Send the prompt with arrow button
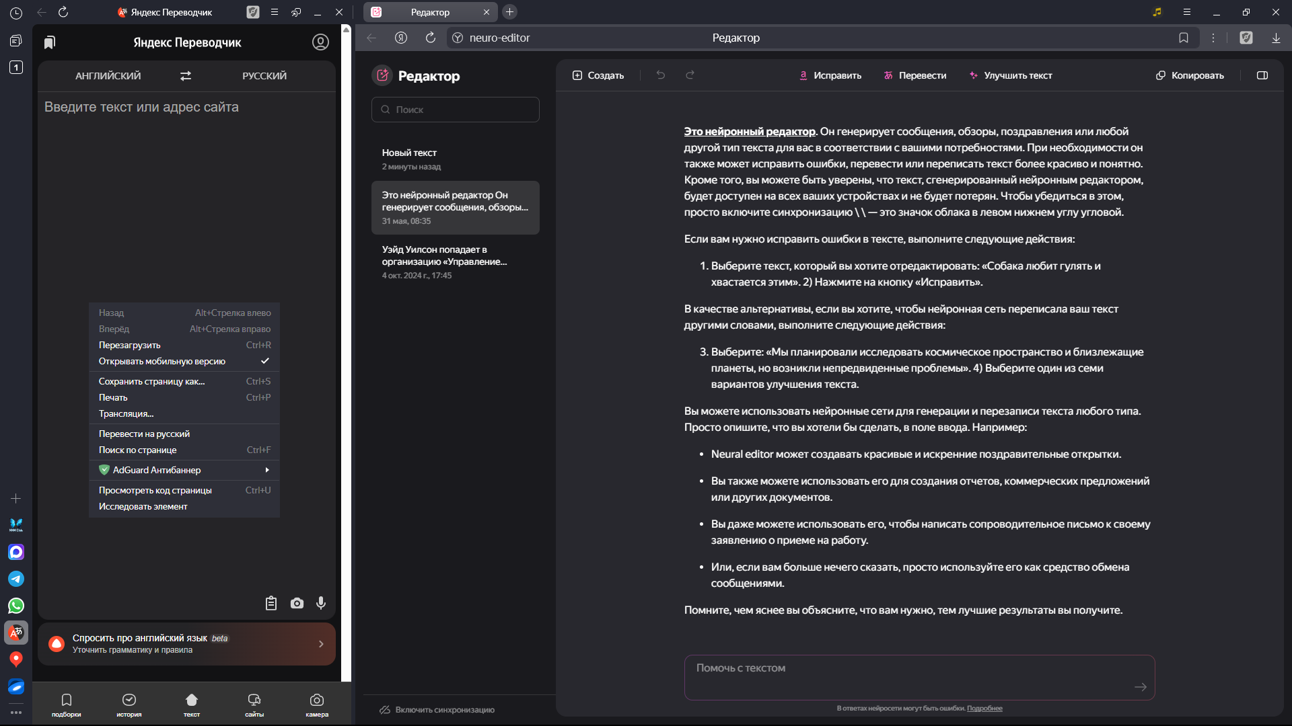 tap(1141, 686)
